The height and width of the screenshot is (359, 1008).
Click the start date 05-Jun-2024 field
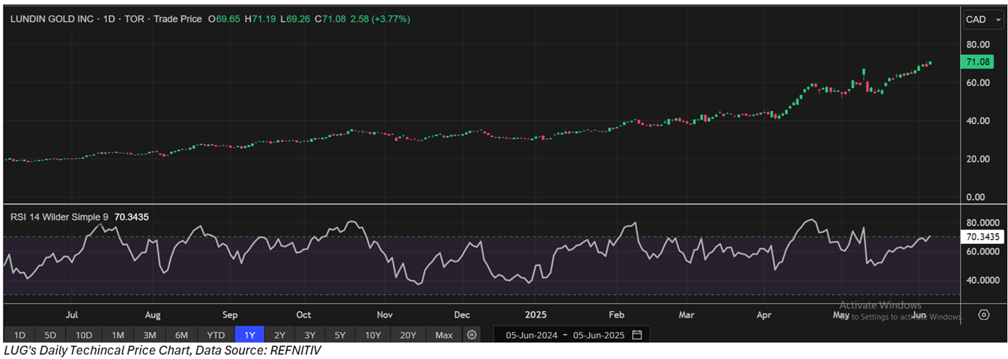click(531, 335)
